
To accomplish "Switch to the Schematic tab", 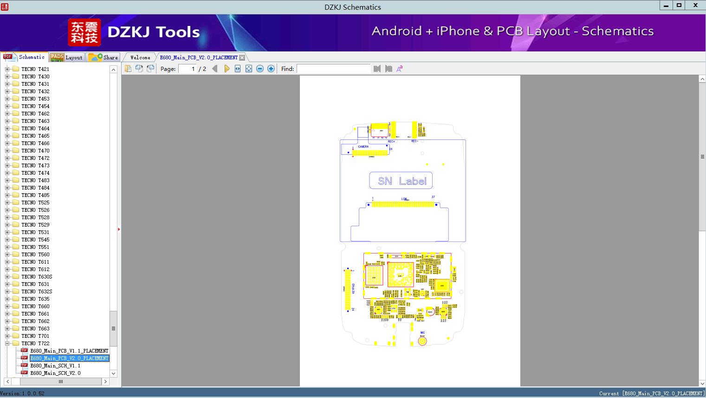I will point(24,57).
